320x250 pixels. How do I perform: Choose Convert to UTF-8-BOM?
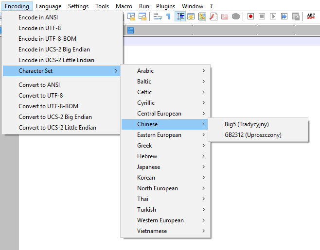point(62,106)
